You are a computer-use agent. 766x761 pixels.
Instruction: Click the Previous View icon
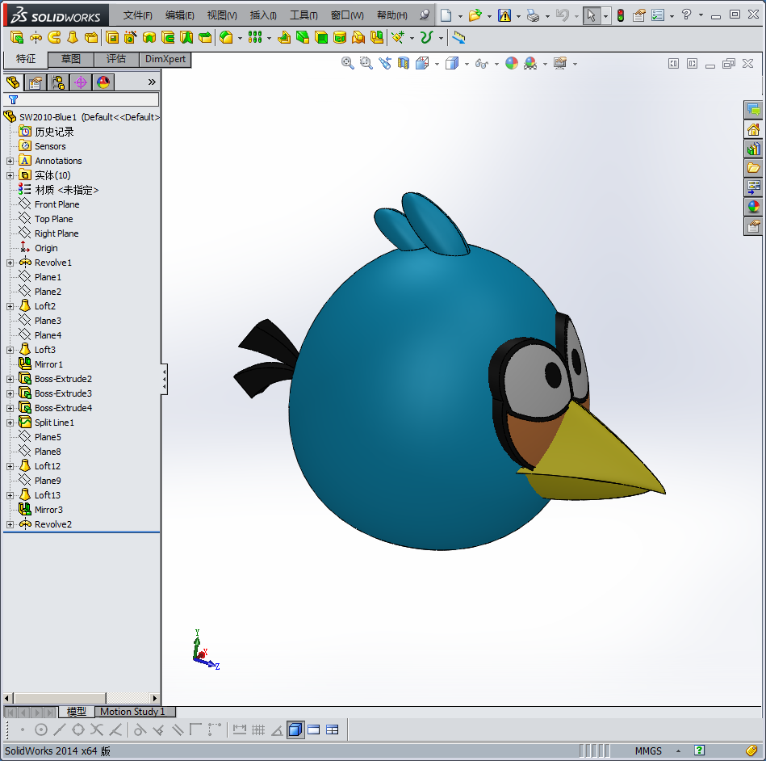(x=385, y=63)
